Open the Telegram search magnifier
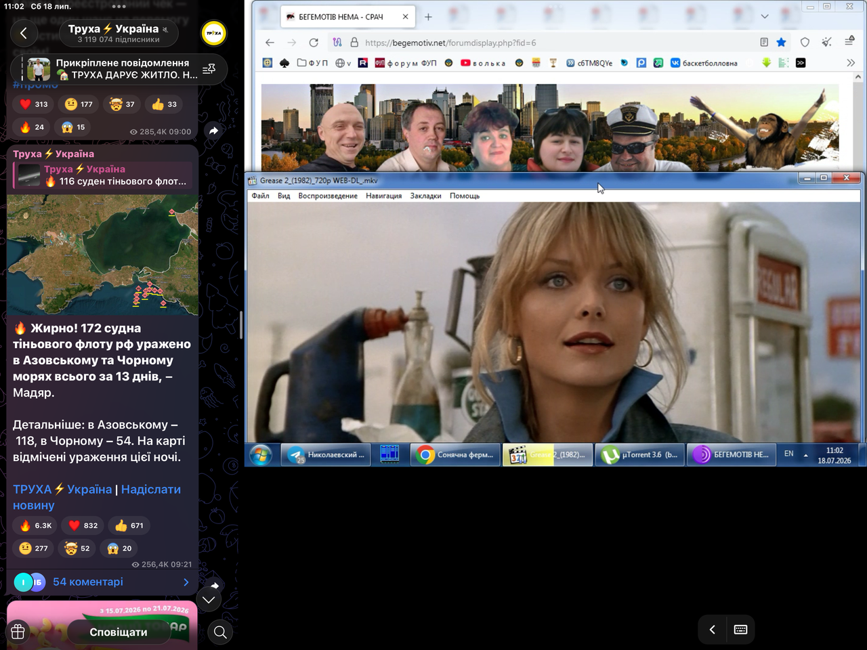This screenshot has height=650, width=867. point(220,632)
